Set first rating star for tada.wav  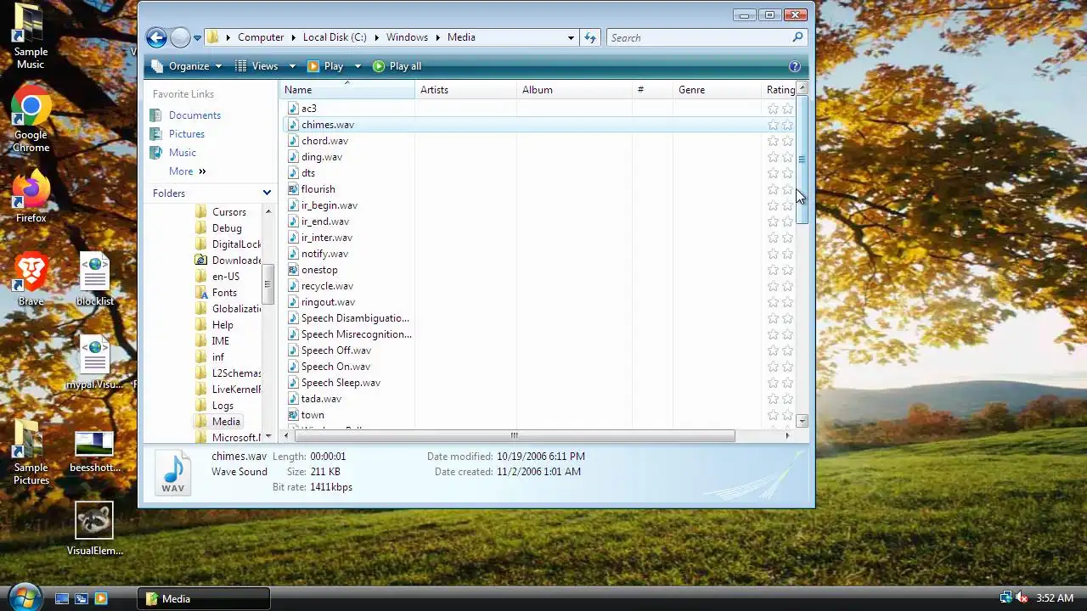click(773, 399)
